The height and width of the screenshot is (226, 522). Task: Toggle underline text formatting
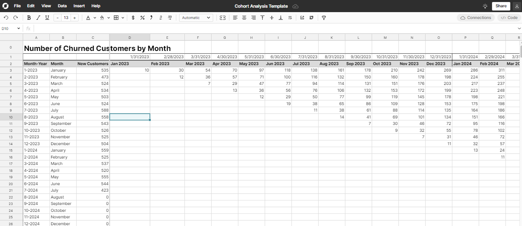coord(47,18)
